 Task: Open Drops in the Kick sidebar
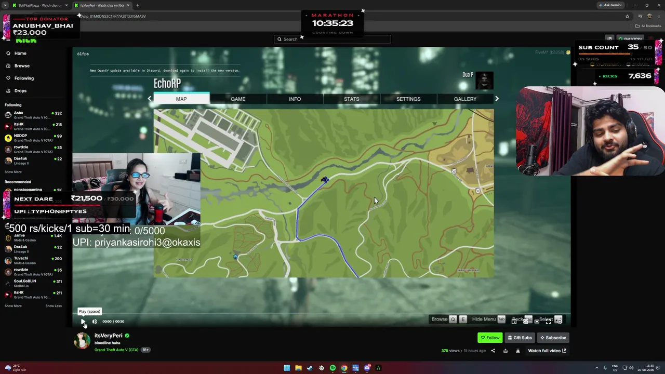(x=20, y=91)
